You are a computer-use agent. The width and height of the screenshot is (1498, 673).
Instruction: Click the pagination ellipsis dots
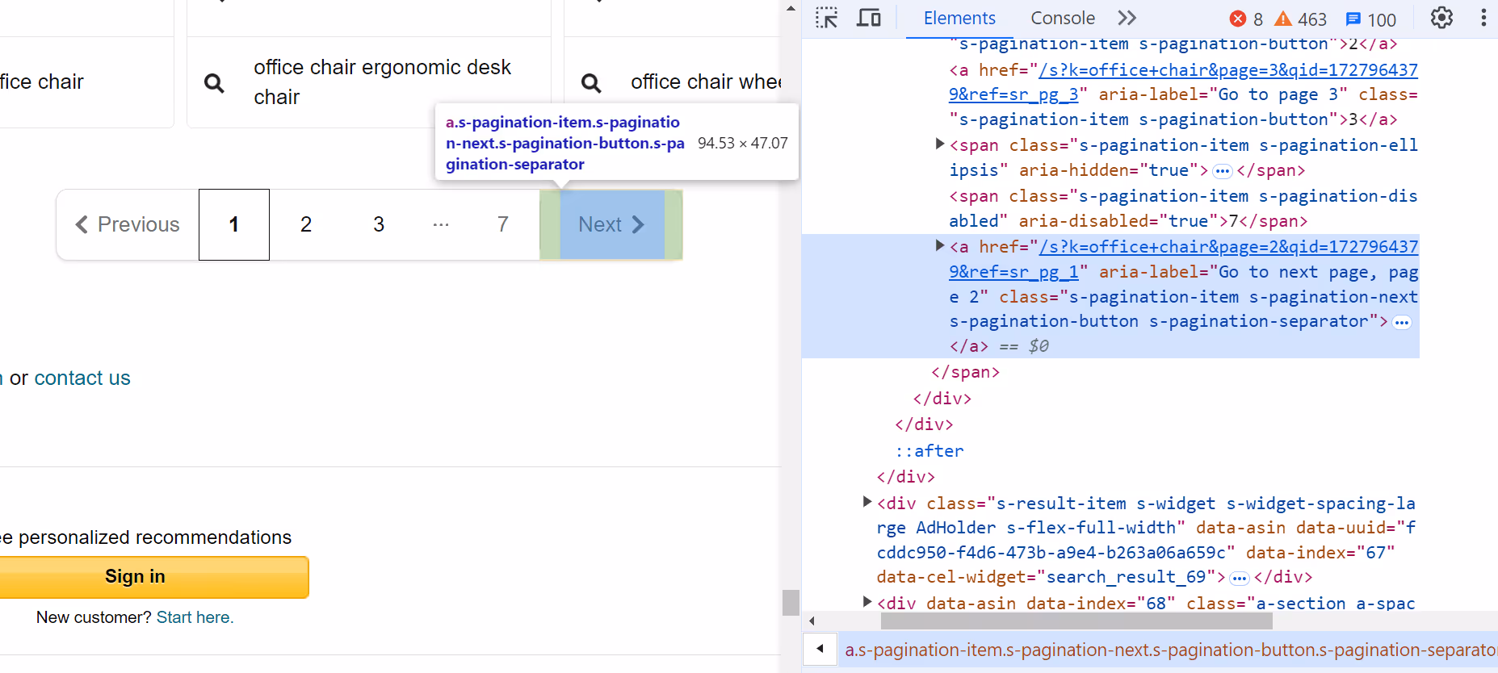click(x=441, y=224)
